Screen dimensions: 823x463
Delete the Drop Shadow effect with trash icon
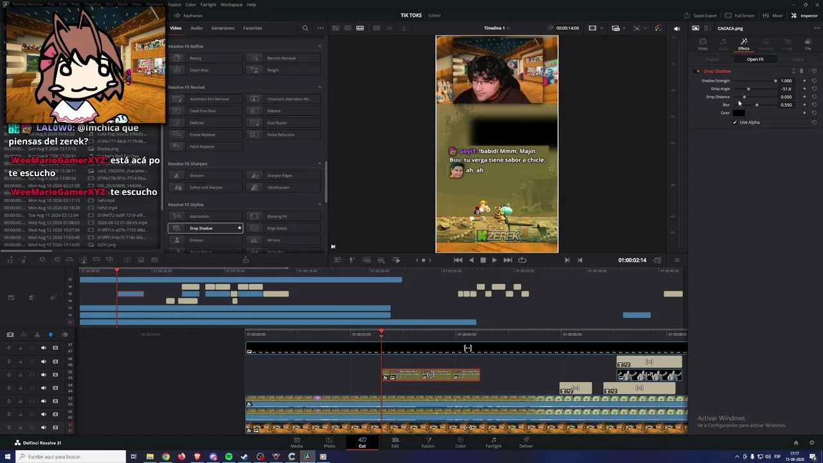[x=801, y=71]
